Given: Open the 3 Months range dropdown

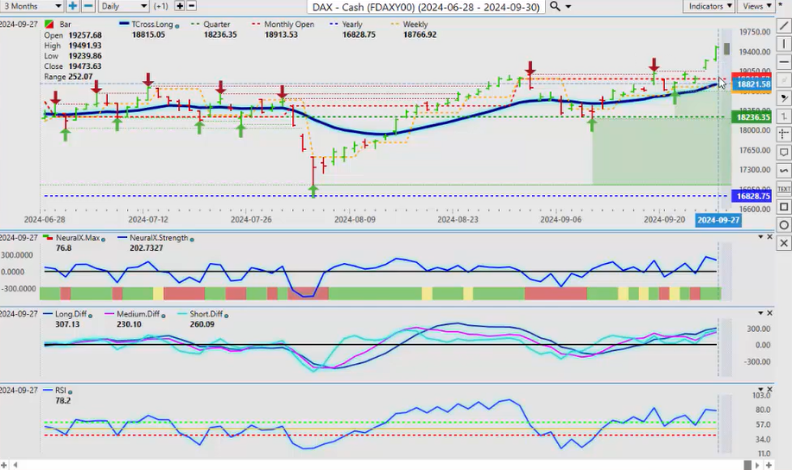Looking at the screenshot, I should click(x=31, y=6).
